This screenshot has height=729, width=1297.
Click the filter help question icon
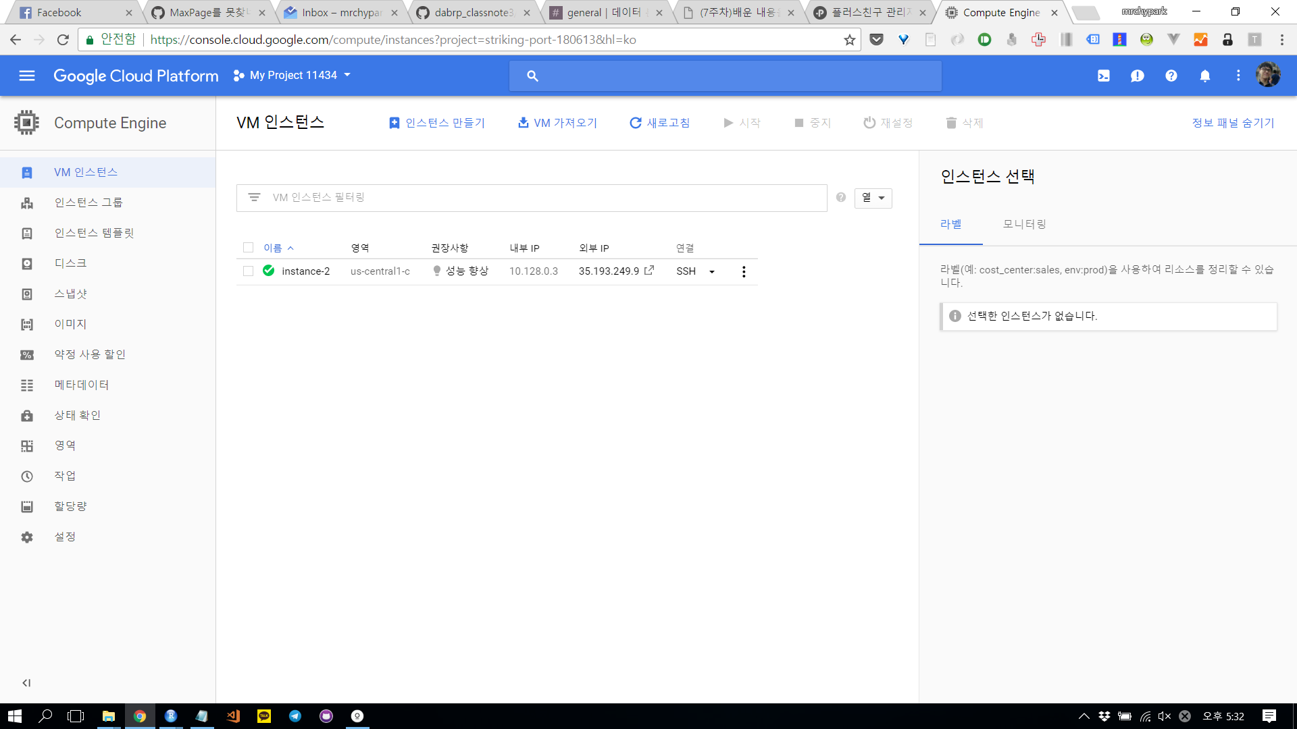(840, 197)
